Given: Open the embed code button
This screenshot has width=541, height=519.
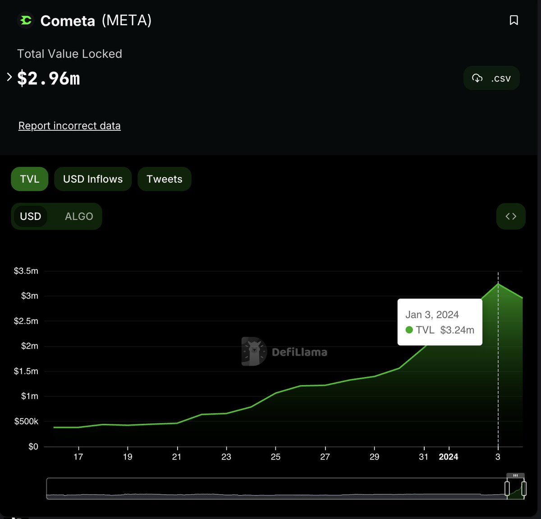Looking at the screenshot, I should pos(511,216).
